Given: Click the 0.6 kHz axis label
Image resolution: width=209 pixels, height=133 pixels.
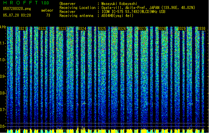Looking at the screenshot, I should tap(3, 126).
